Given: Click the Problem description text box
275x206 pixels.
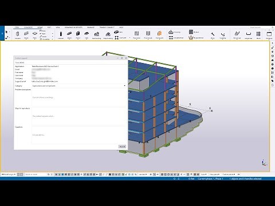Looking at the screenshot, I should point(79,97).
